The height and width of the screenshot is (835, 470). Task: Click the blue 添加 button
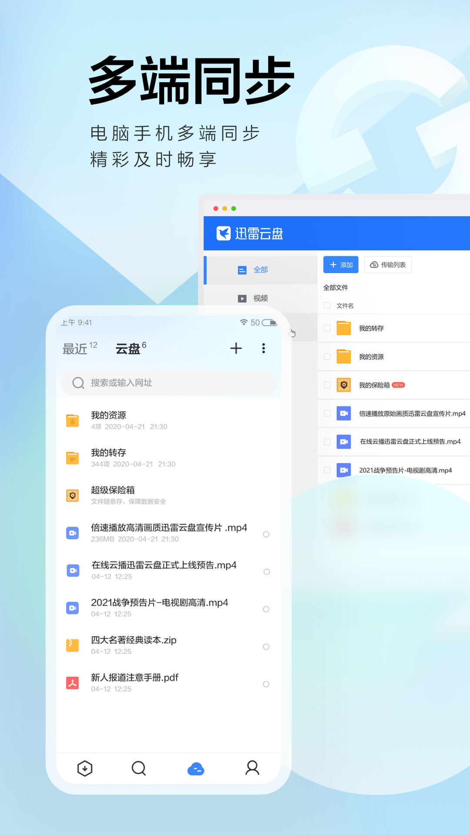pos(341,264)
